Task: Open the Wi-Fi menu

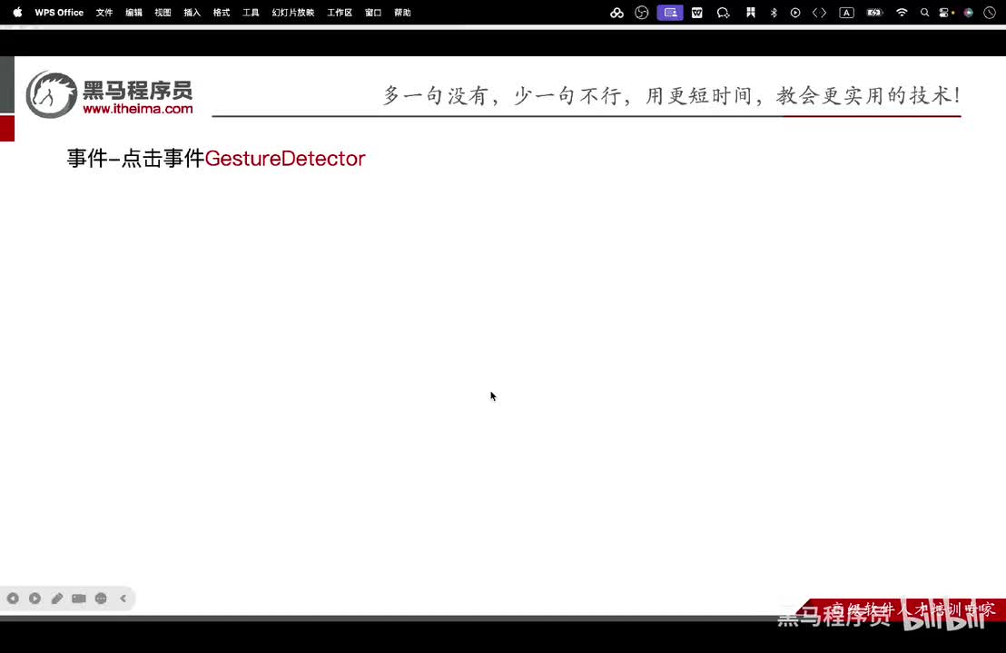Action: [x=902, y=12]
